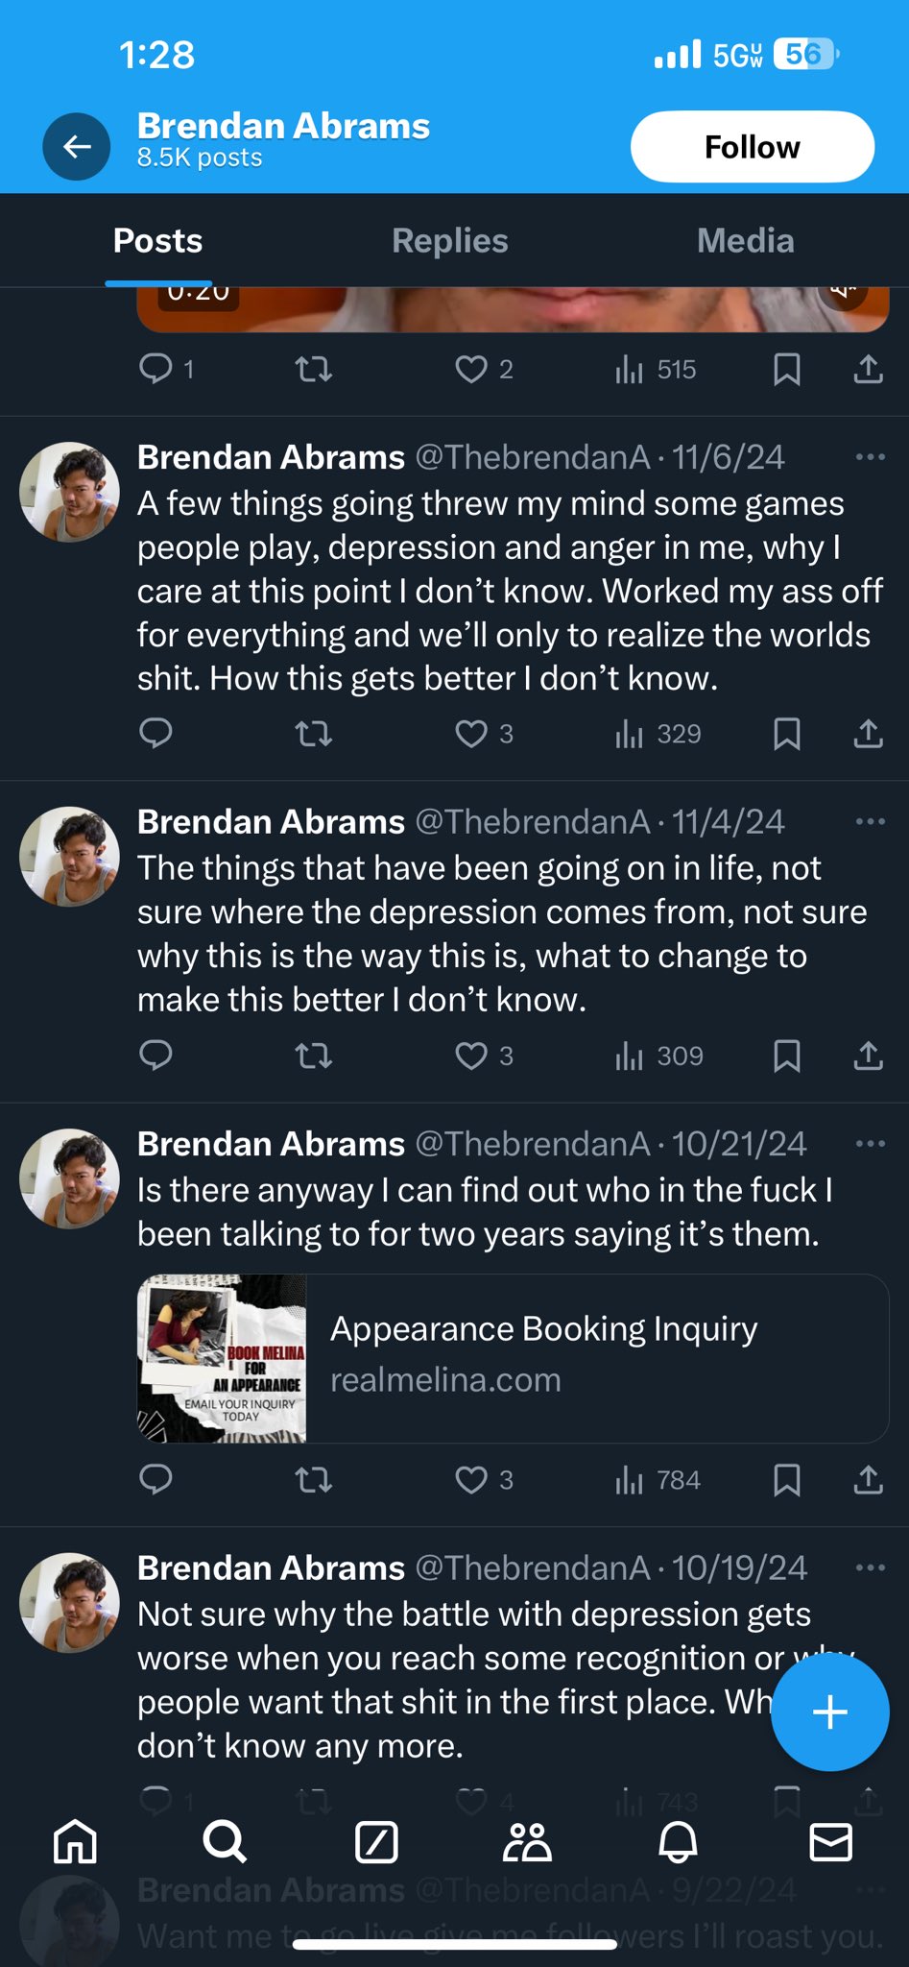Bookmark the 10/21/24 post
The height and width of the screenshot is (1967, 909).
[x=787, y=1480]
